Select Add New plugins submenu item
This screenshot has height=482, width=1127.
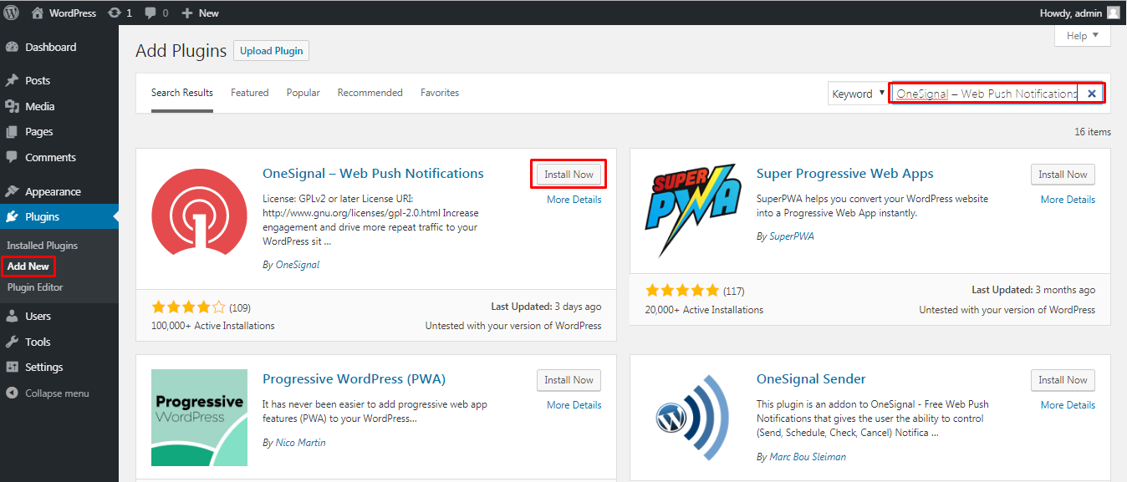tap(28, 266)
